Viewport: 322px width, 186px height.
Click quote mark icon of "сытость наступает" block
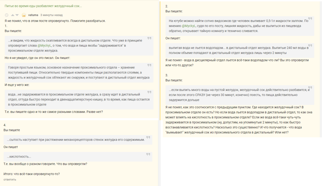148,137
